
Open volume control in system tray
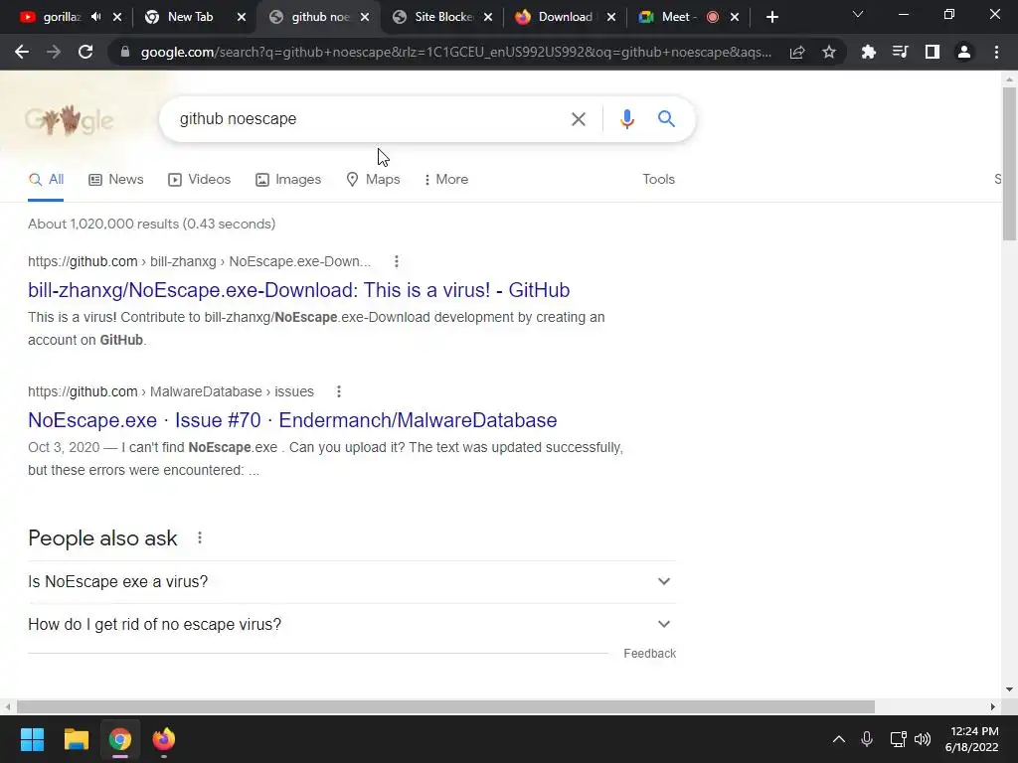922,739
